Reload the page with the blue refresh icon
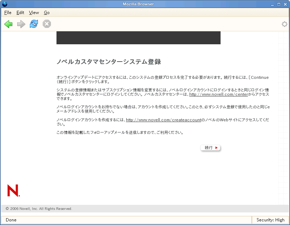Image resolution: width=290 pixels, height=225 pixels. coord(34,24)
